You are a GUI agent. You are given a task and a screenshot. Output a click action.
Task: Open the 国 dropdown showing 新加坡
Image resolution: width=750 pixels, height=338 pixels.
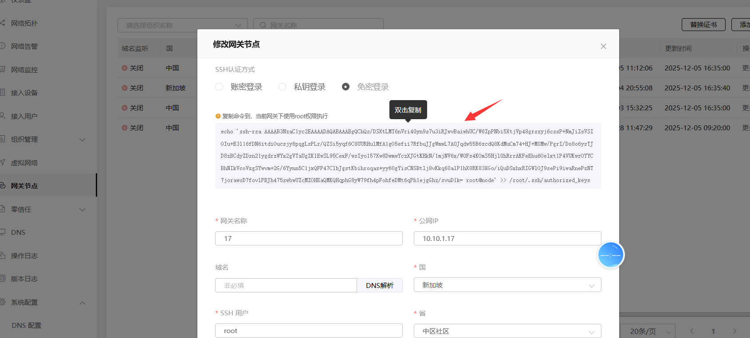coord(507,285)
